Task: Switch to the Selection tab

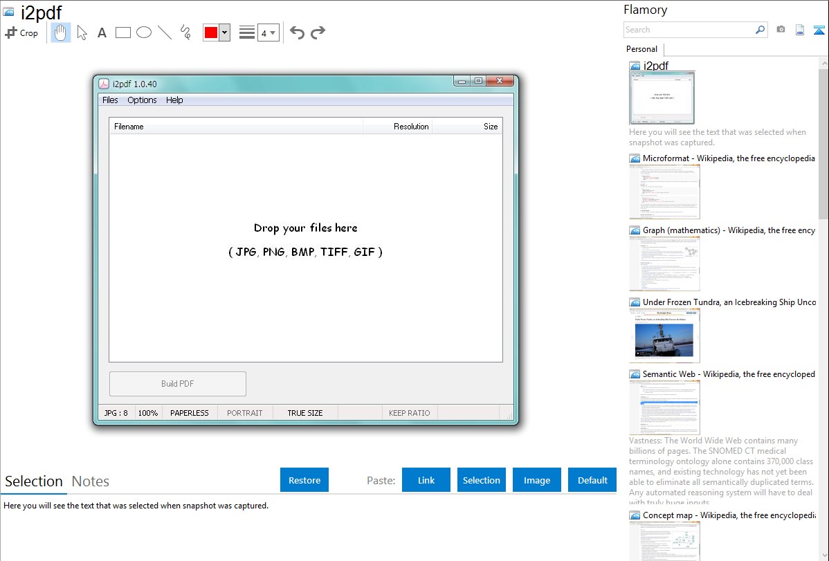Action: point(34,481)
